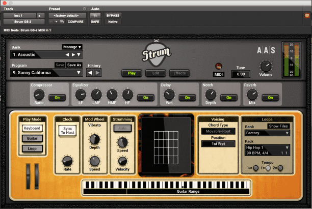Open the preset settings copy icon
The image size is (312, 209).
[62, 22]
